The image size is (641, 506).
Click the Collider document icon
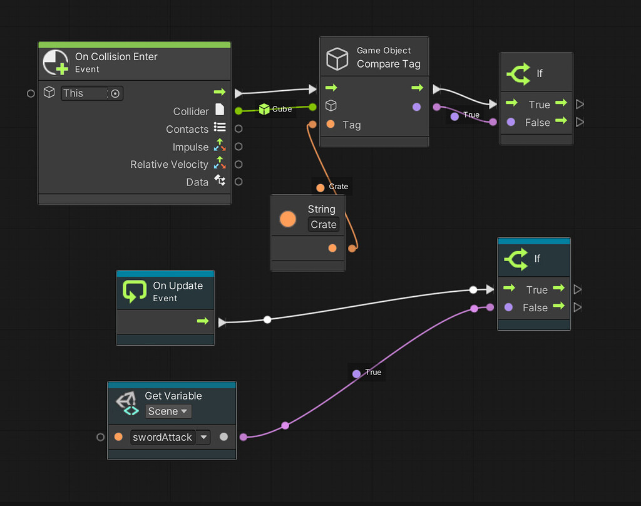coord(220,110)
